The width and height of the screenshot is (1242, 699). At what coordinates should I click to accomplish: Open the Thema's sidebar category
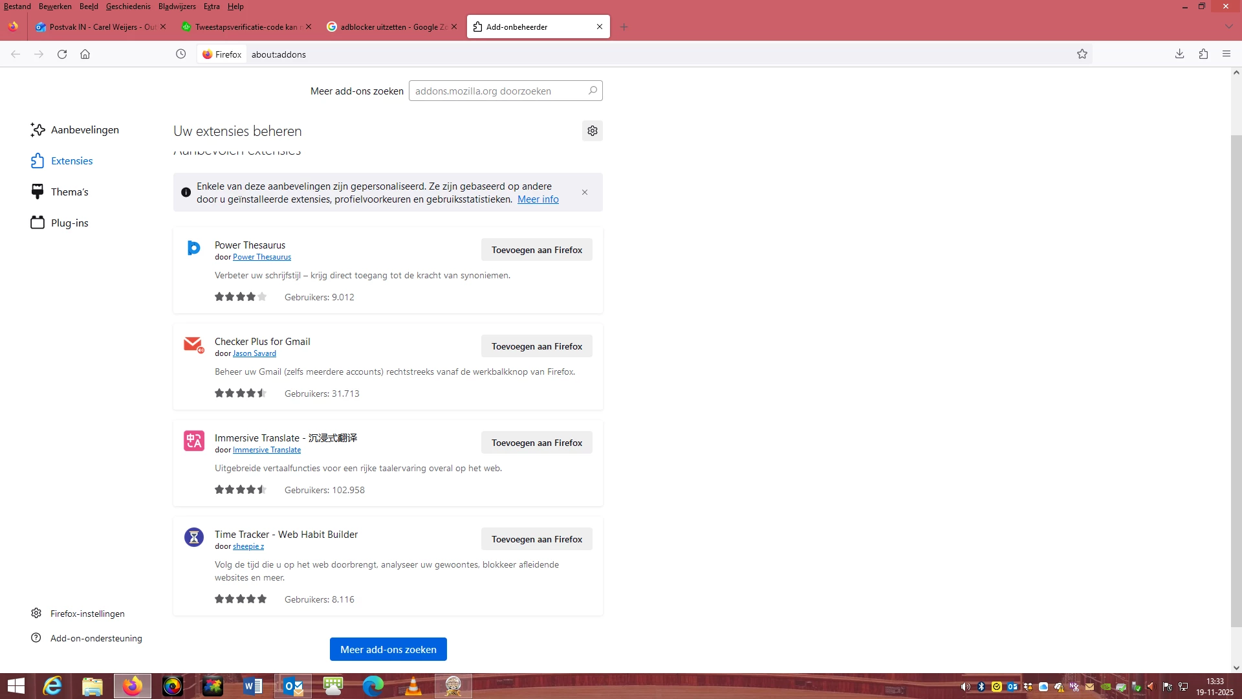click(x=69, y=192)
